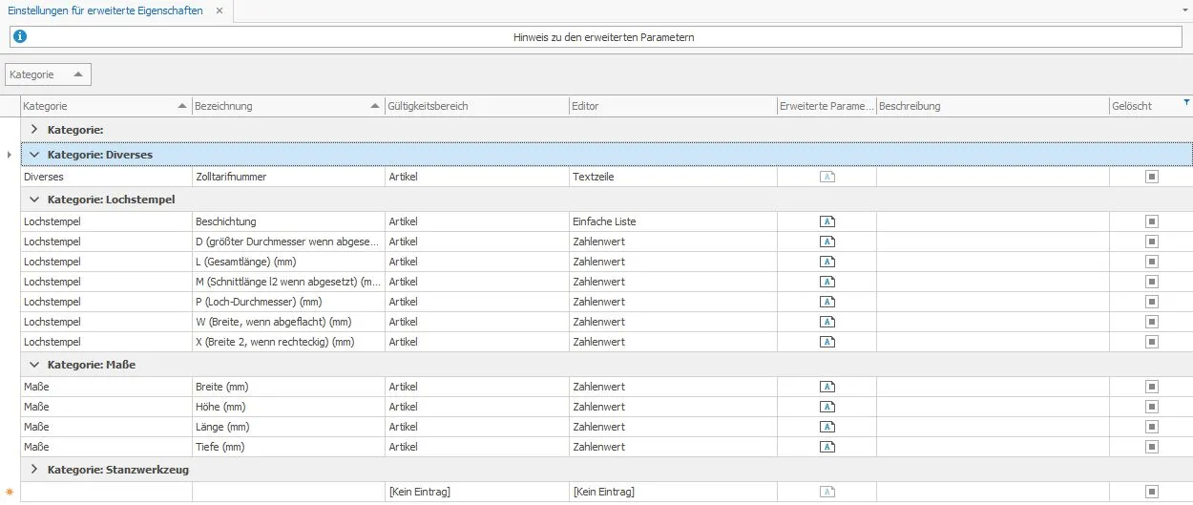Collapse the Kategorie: Maße group
The height and width of the screenshot is (505, 1193).
pos(34,365)
